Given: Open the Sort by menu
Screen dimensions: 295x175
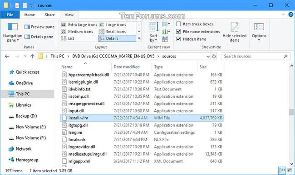Looking at the screenshot, I should (x=154, y=32).
